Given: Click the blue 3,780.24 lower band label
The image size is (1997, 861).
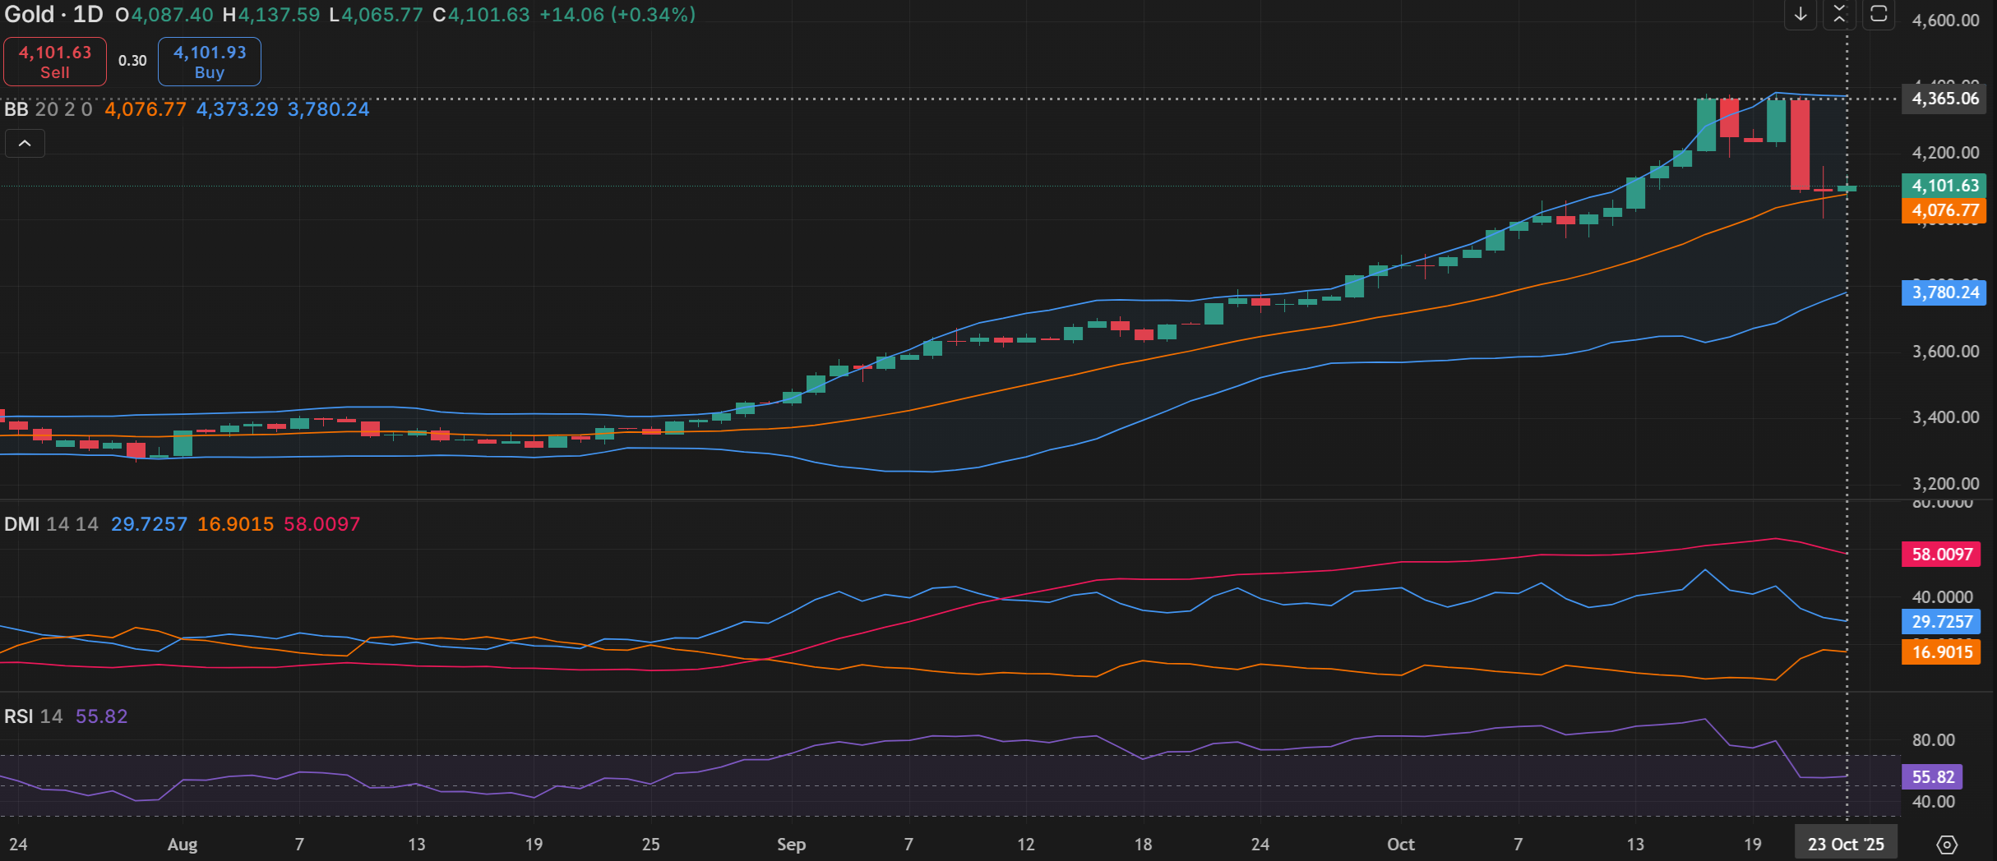Looking at the screenshot, I should click(x=1944, y=292).
